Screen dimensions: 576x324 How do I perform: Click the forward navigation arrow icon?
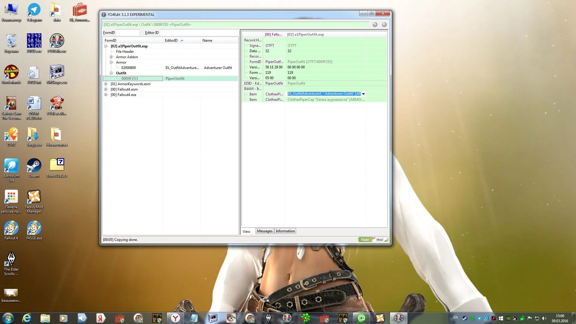[384, 25]
